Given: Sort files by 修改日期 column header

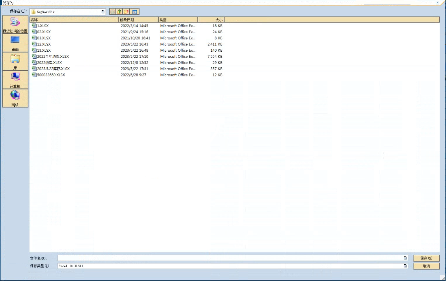Looking at the screenshot, I should tap(138, 20).
